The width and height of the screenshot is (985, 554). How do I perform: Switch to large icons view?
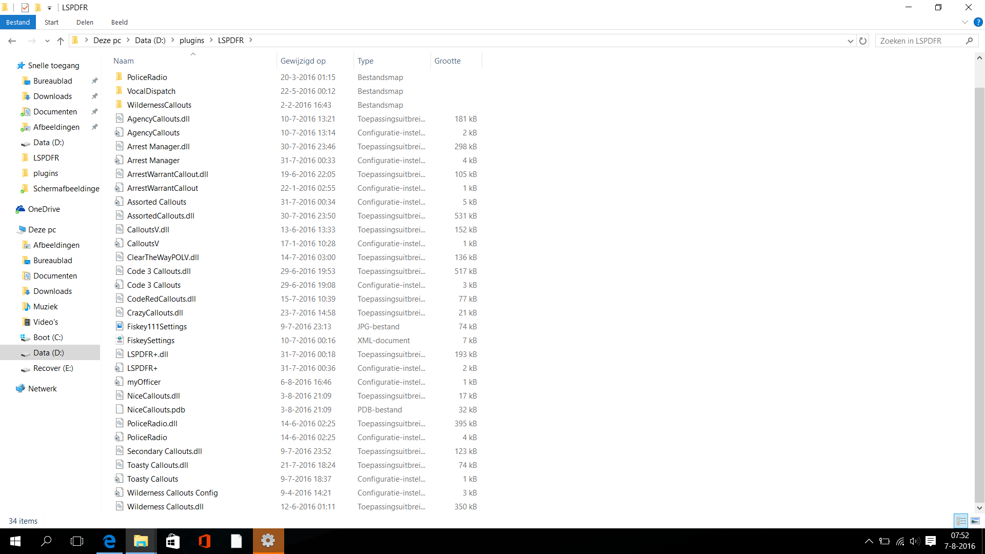(x=975, y=521)
